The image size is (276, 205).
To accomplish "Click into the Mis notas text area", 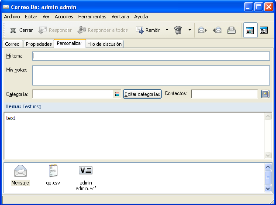I will tap(151, 75).
